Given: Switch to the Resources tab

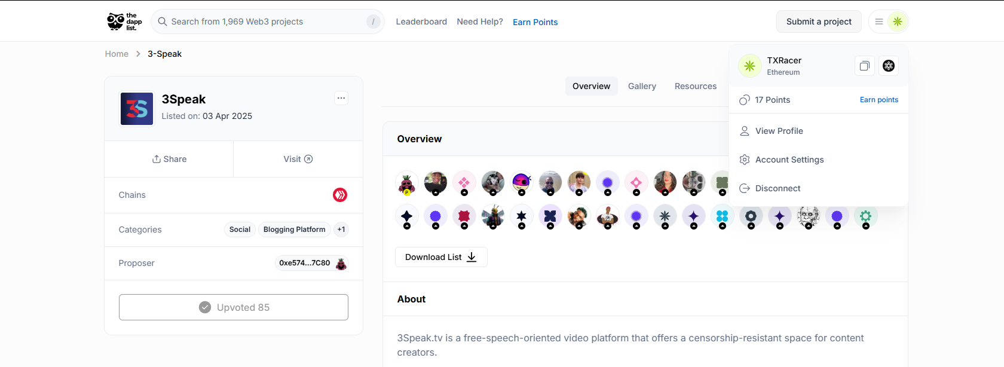Looking at the screenshot, I should [695, 86].
